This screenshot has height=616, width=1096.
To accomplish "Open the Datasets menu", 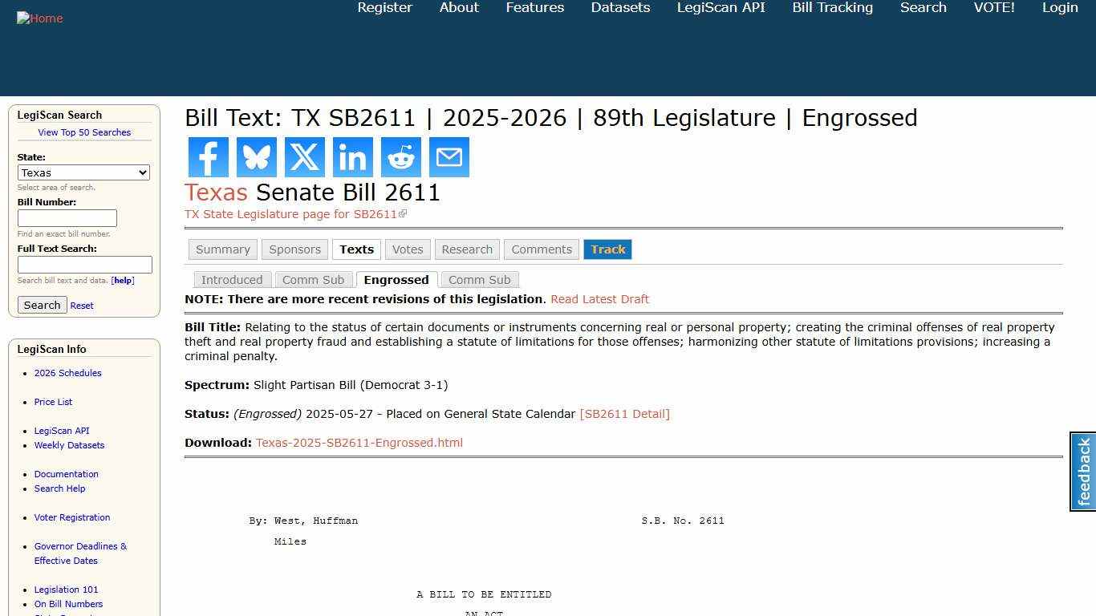I will [619, 8].
